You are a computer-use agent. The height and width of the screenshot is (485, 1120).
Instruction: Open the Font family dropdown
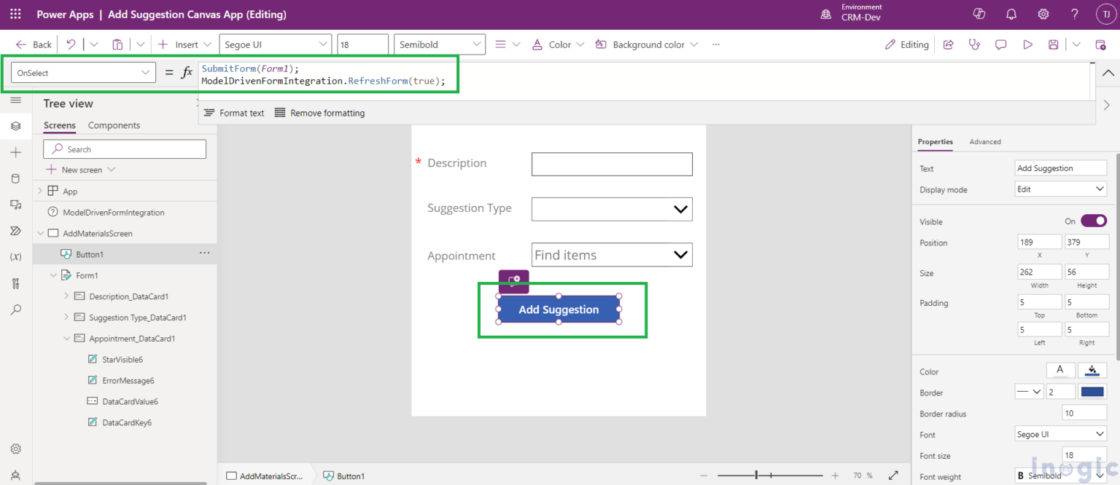pos(1060,433)
